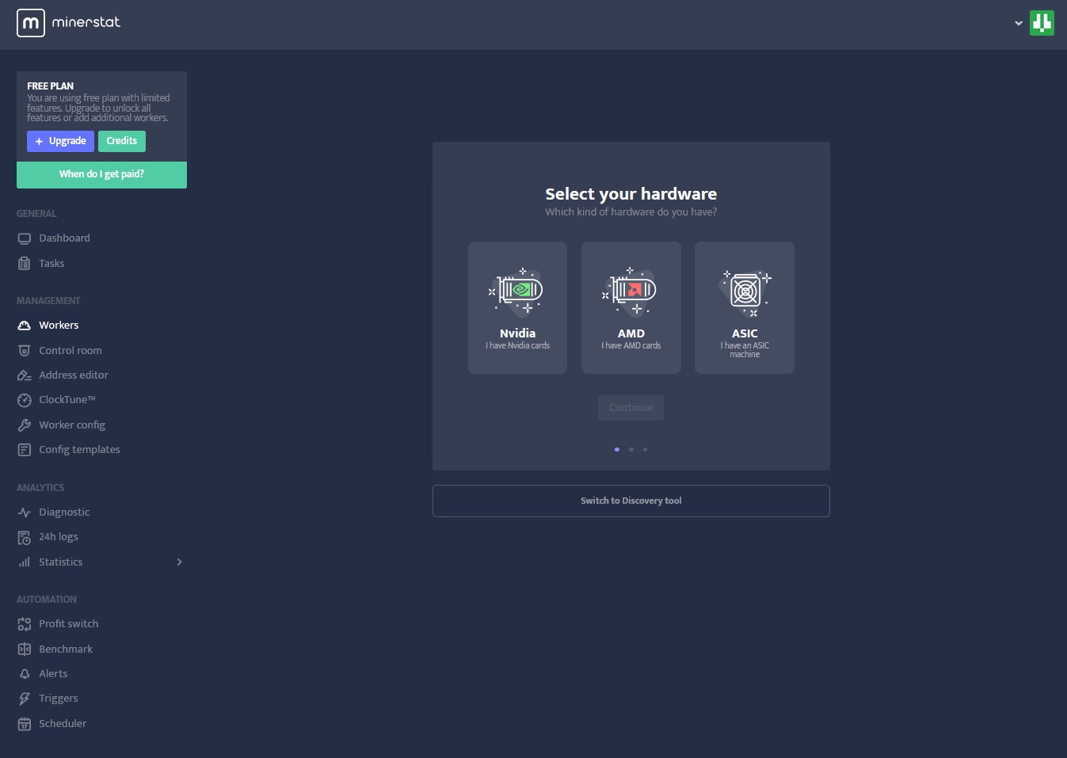This screenshot has width=1067, height=758.
Task: Open the green user avatar menu
Action: tap(1042, 23)
